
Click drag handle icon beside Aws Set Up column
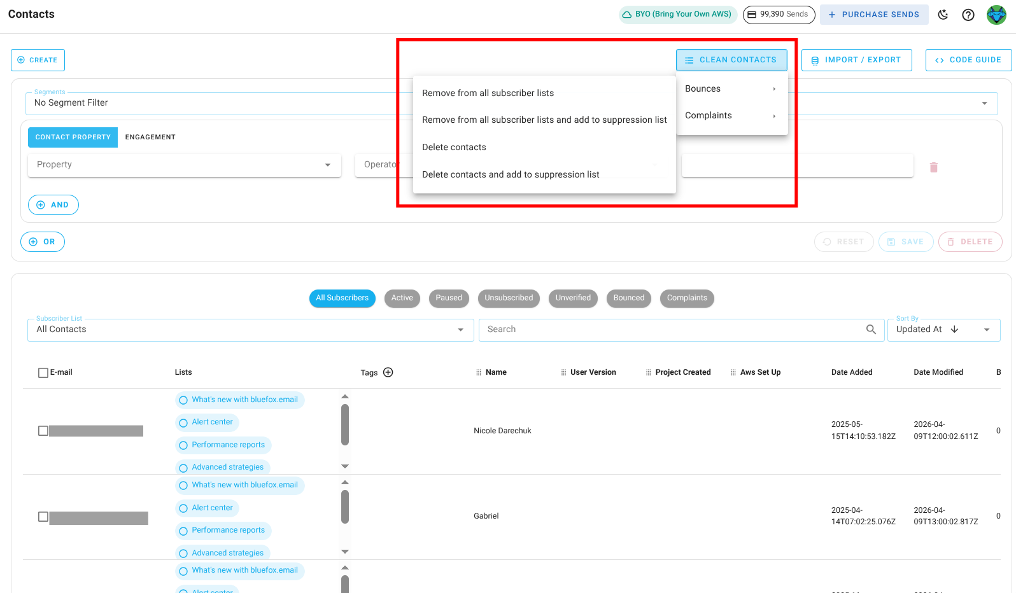(x=733, y=372)
